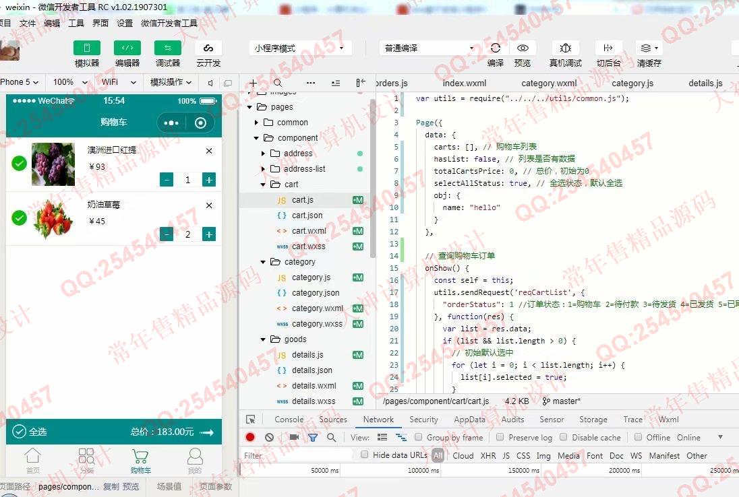Go to 首页 home tab in simulator
The height and width of the screenshot is (497, 739).
[x=32, y=460]
